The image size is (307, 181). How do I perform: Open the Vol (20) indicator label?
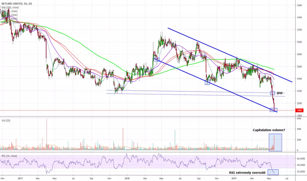click(6, 120)
